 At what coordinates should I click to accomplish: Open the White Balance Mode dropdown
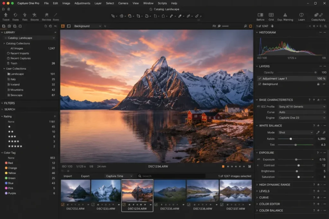click(296, 132)
